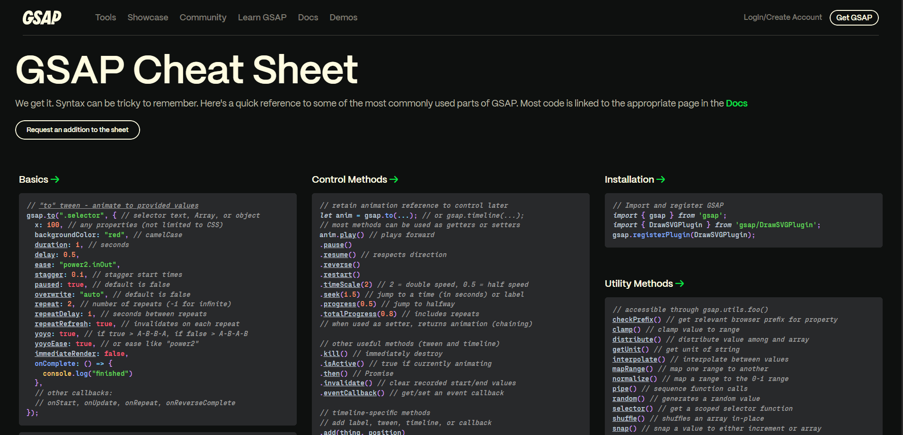Click Request an addition to the sheet
903x435 pixels.
[78, 130]
